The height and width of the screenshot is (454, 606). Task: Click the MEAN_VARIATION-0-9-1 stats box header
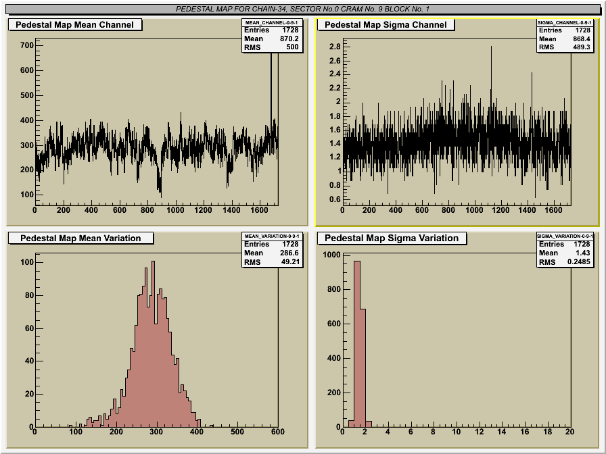[271, 236]
